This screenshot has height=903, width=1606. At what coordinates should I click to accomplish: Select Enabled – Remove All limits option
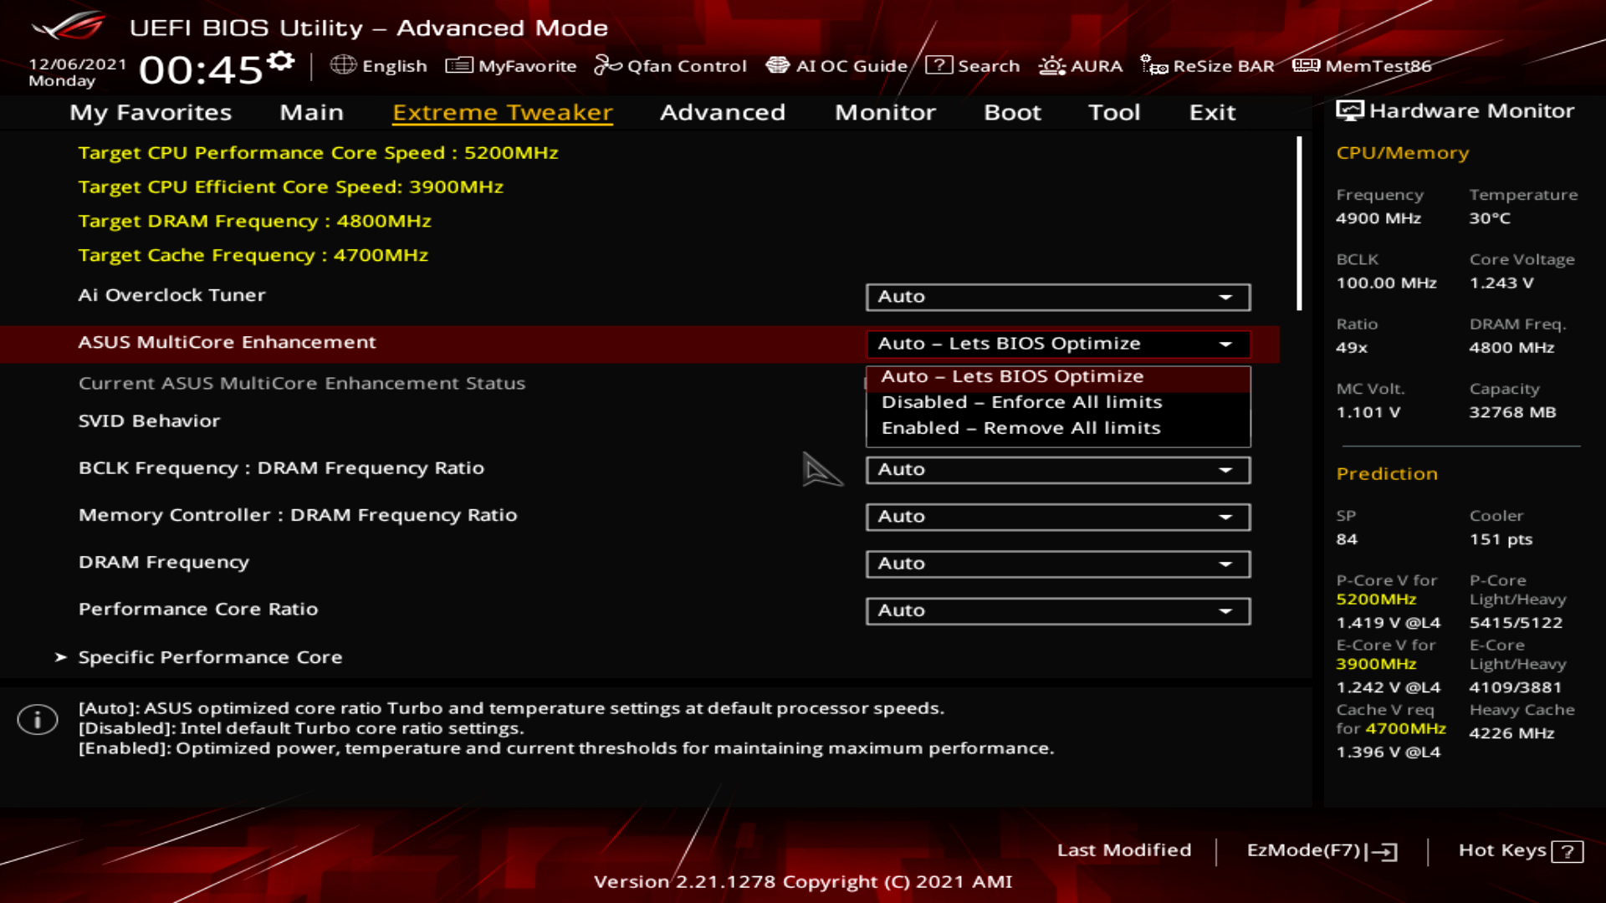click(1020, 428)
